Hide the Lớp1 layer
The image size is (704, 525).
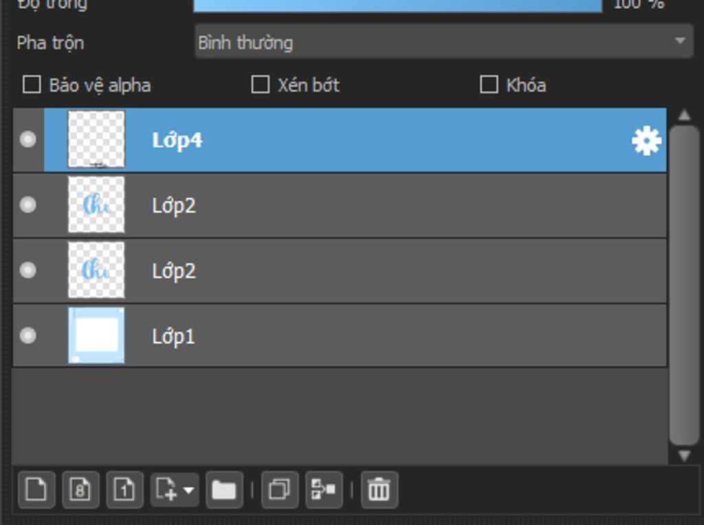tap(27, 336)
